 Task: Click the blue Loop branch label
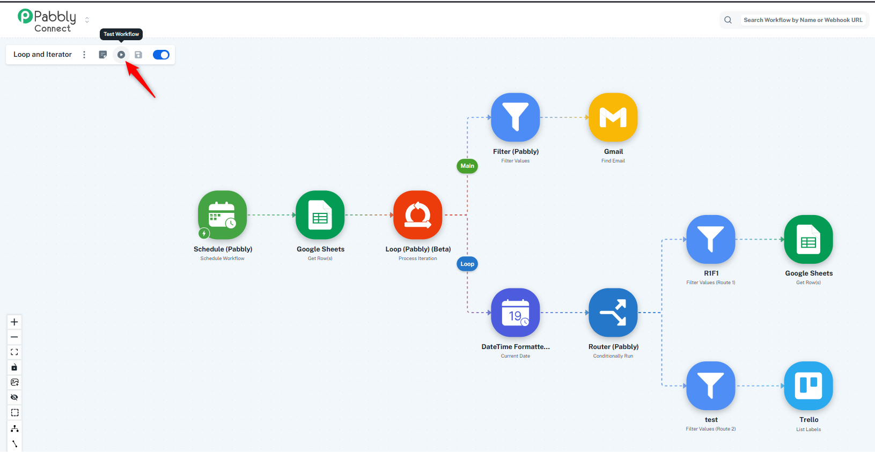[x=467, y=264]
